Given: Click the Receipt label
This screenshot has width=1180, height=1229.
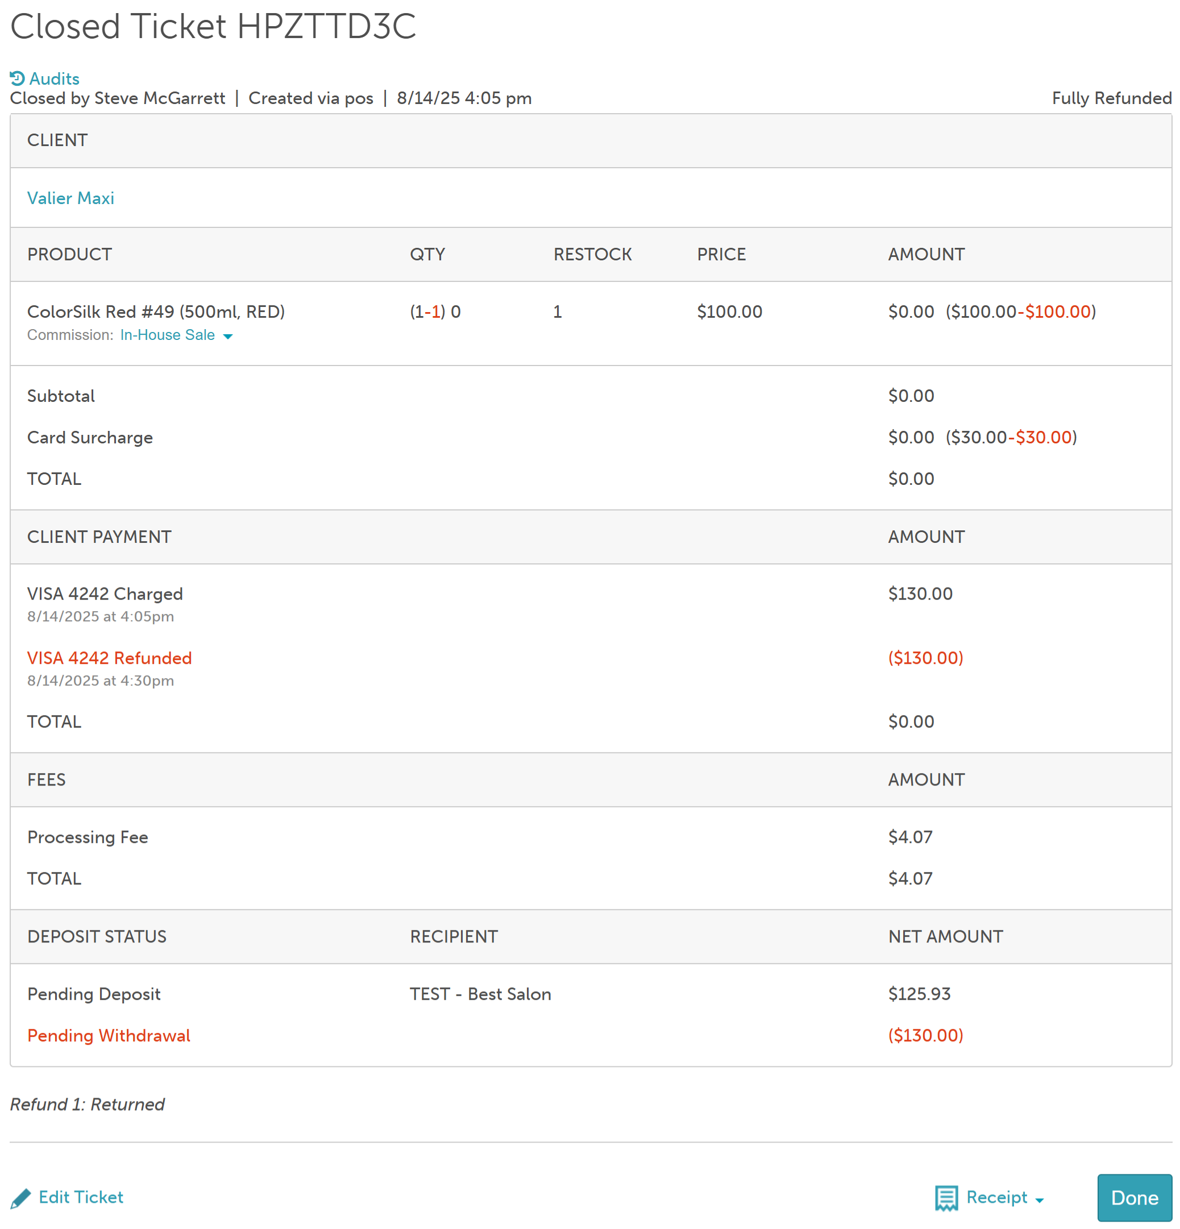Looking at the screenshot, I should pos(996,1197).
